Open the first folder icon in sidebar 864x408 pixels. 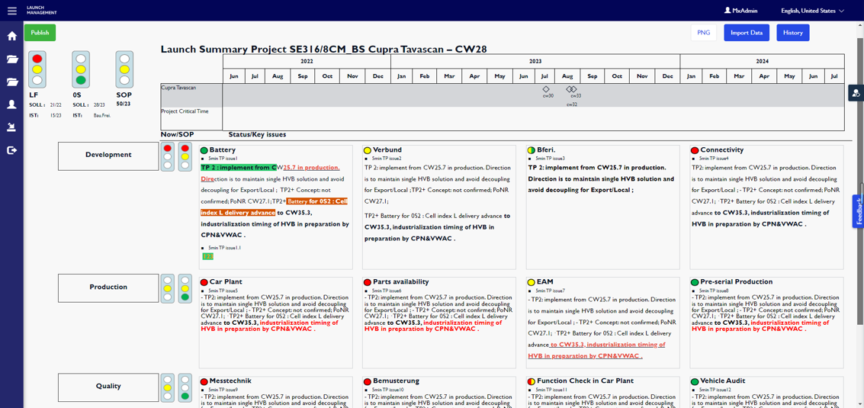click(x=11, y=59)
